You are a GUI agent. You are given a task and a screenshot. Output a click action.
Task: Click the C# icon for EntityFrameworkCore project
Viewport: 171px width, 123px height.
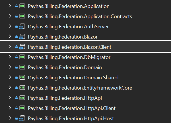pos(22,88)
